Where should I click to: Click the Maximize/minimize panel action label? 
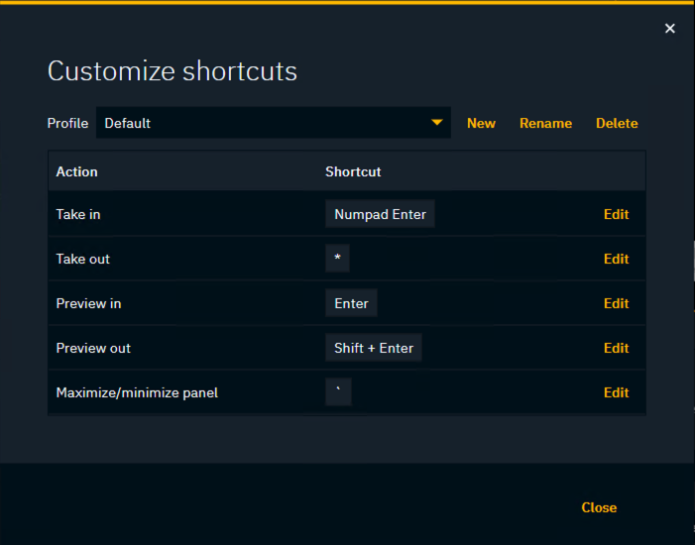click(x=137, y=393)
